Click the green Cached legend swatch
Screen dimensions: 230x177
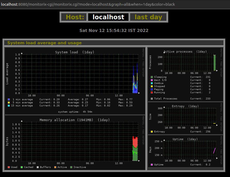[x=22, y=167]
